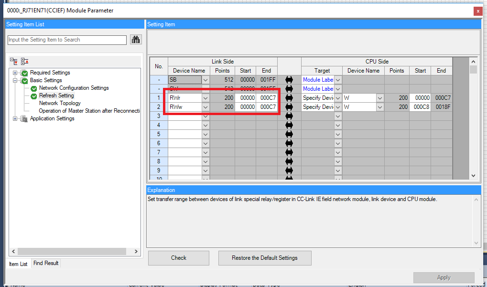Expand the Required Settings tree node
Image resolution: width=487 pixels, height=287 pixels.
coord(15,73)
